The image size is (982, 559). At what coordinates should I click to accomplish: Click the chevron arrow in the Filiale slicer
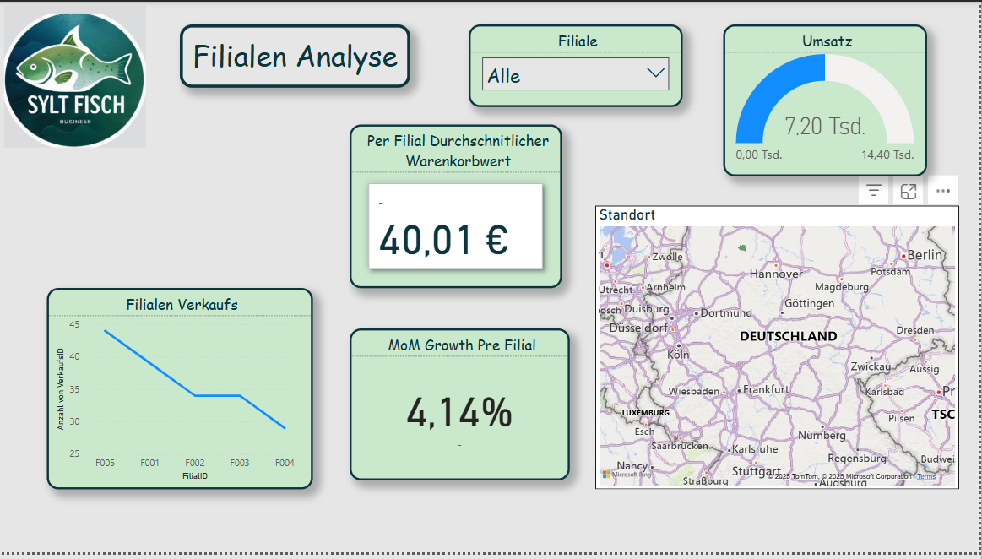click(656, 73)
